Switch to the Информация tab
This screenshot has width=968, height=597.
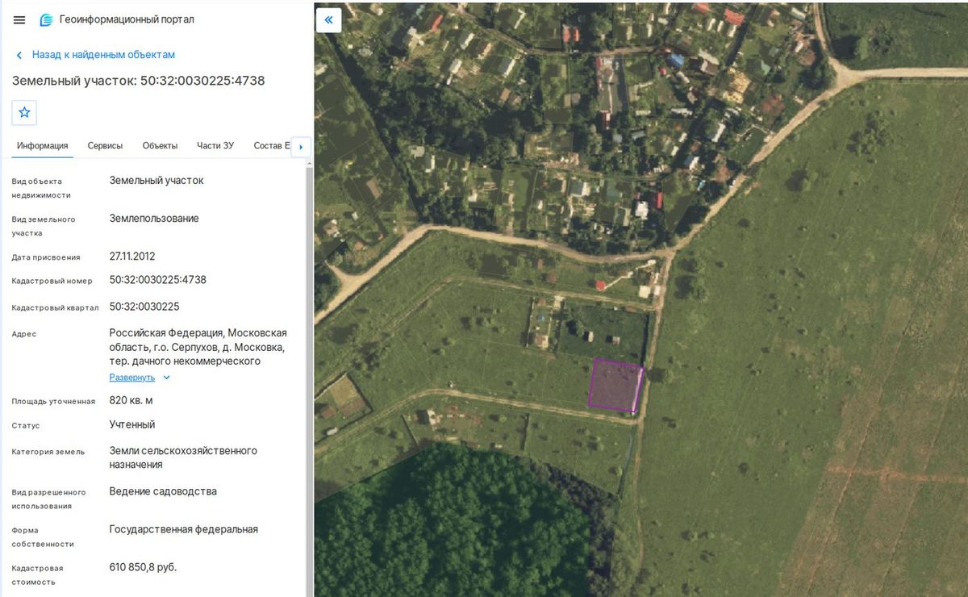tap(42, 146)
